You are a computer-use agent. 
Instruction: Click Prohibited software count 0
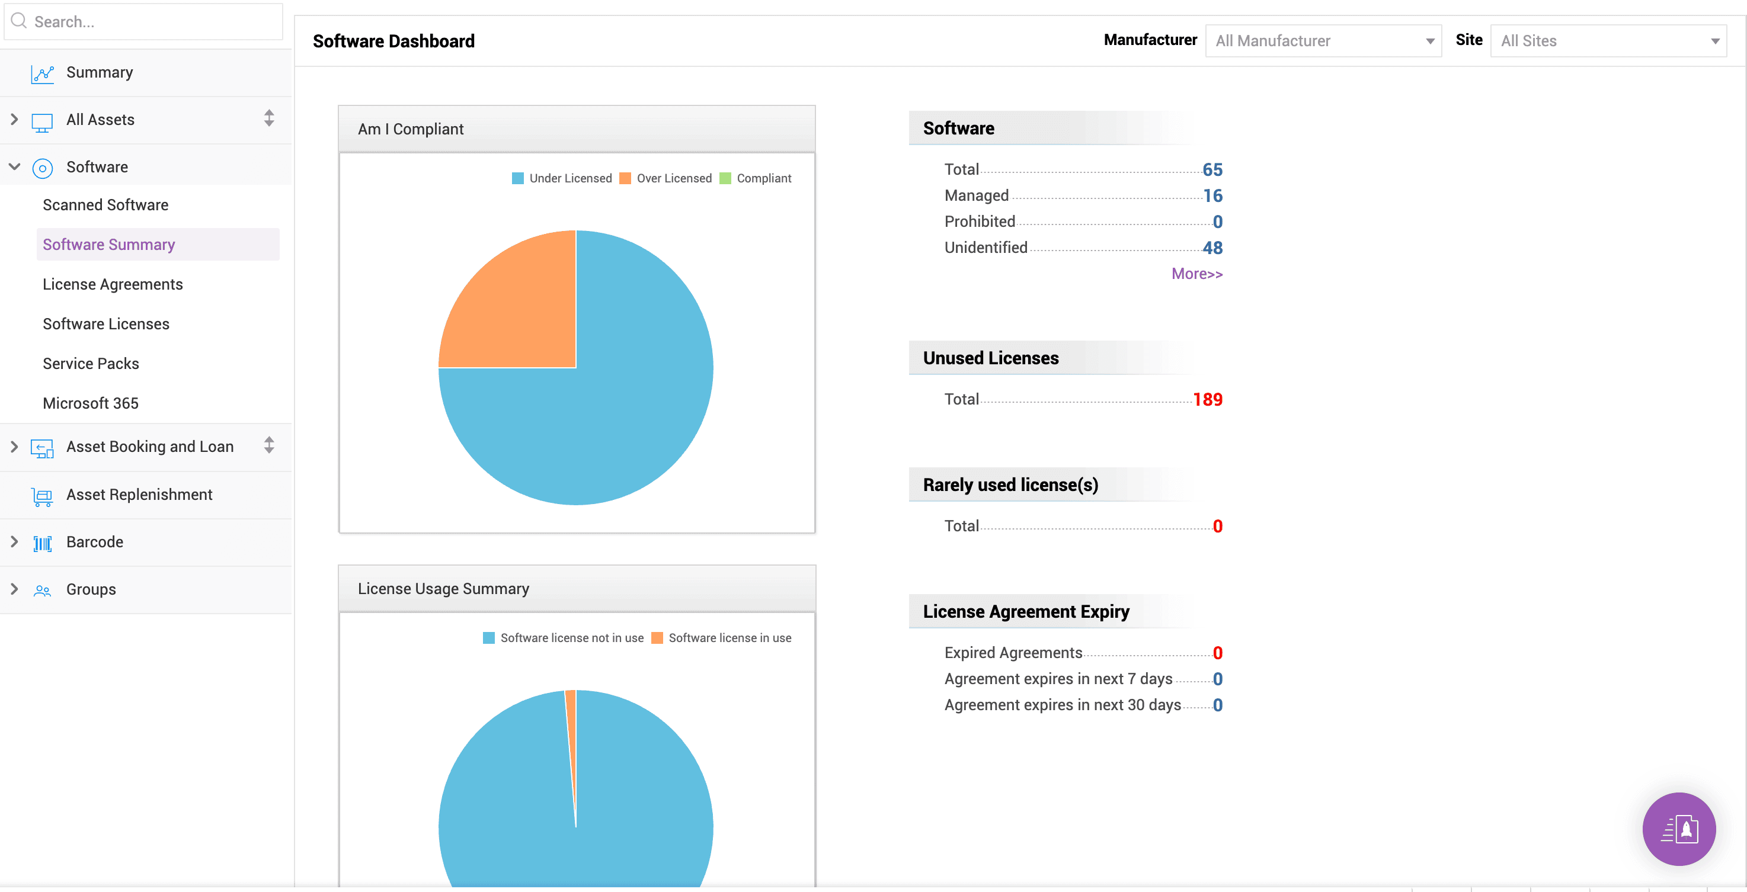(x=1217, y=222)
